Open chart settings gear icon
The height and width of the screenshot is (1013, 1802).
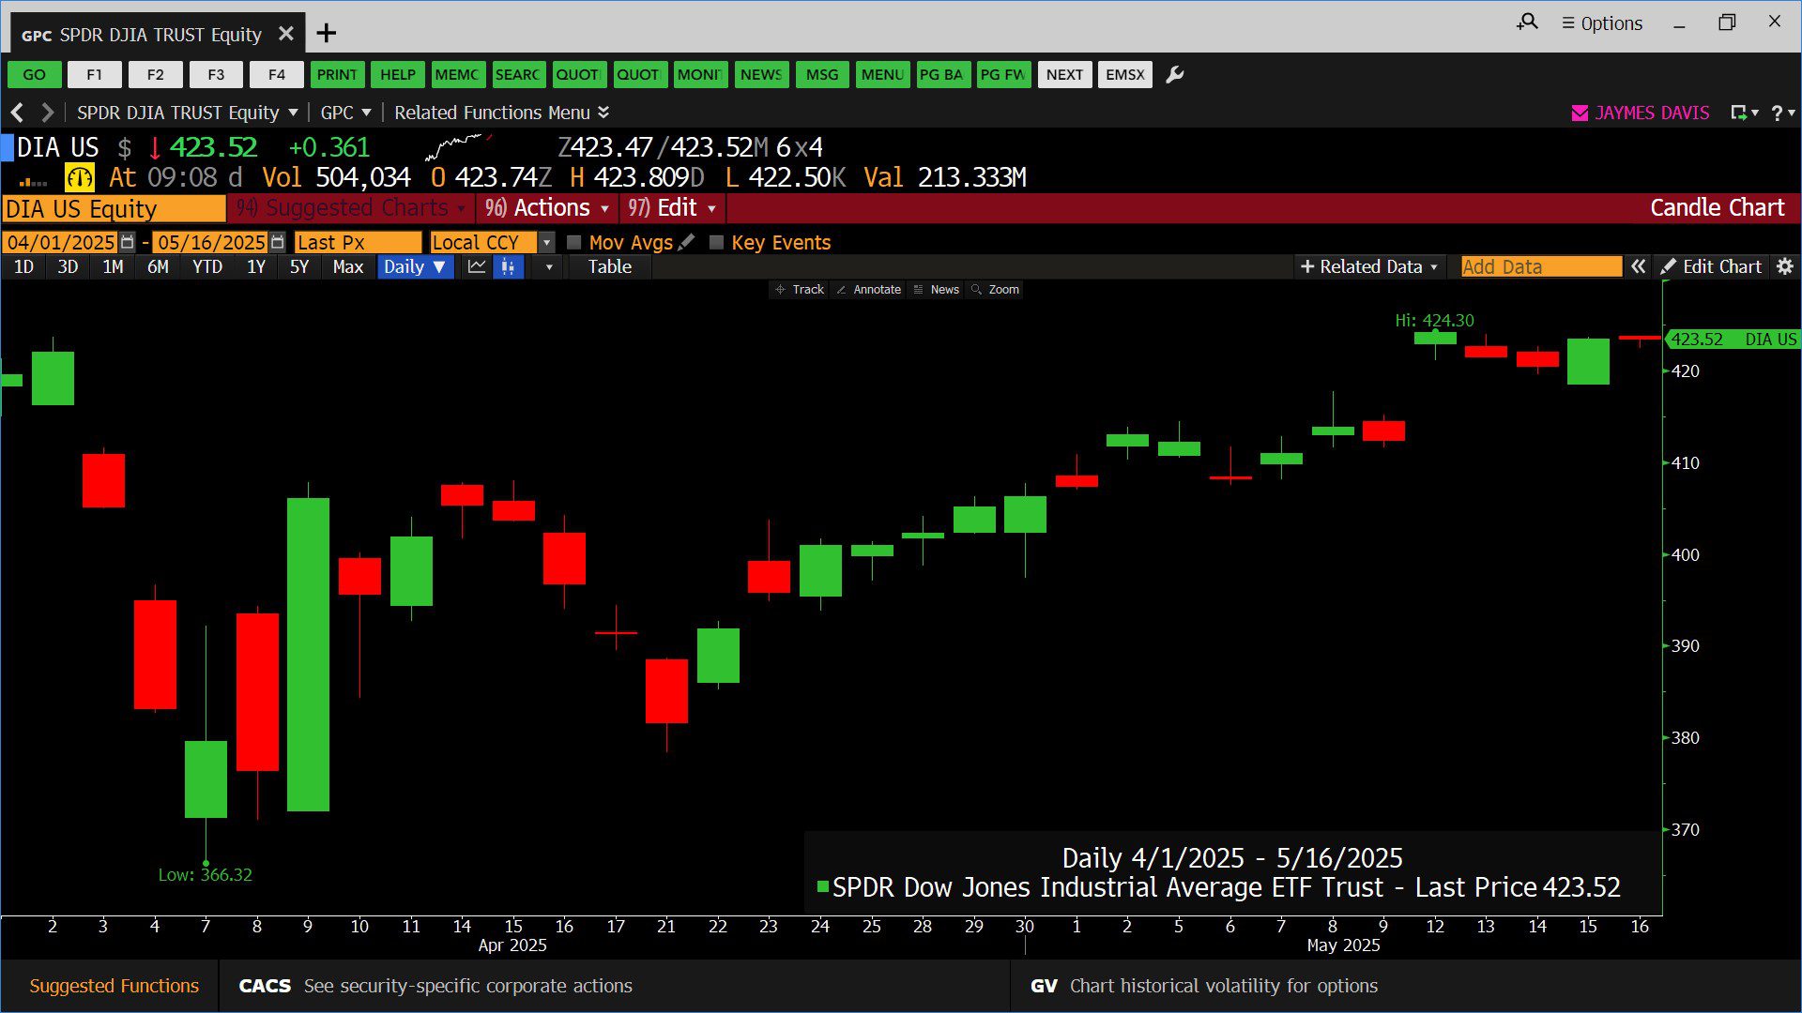(1785, 267)
